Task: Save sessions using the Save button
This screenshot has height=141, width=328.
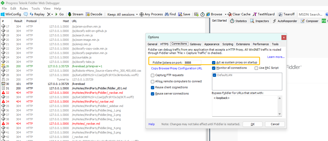Action: pyautogui.click(x=184, y=14)
